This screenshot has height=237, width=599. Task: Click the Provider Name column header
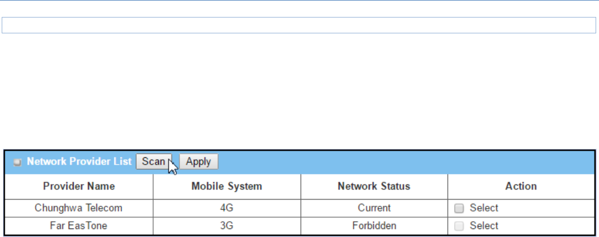[x=79, y=186]
